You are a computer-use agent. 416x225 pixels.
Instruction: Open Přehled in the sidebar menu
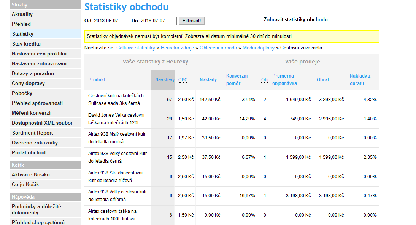click(x=21, y=24)
